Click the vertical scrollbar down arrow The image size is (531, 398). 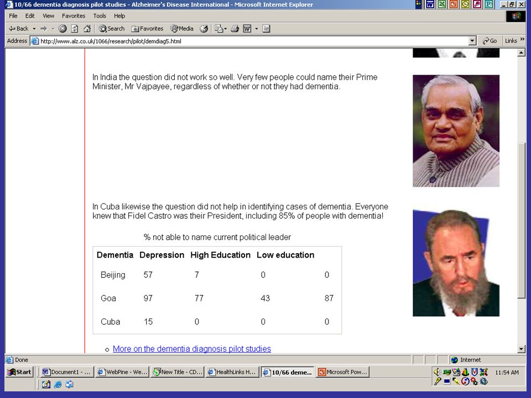click(x=522, y=349)
